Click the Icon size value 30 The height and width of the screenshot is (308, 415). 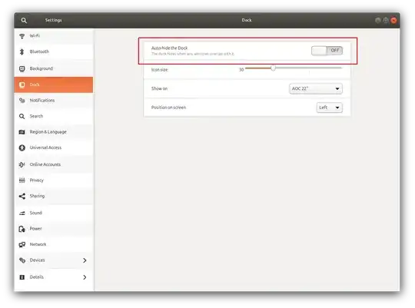tap(241, 70)
